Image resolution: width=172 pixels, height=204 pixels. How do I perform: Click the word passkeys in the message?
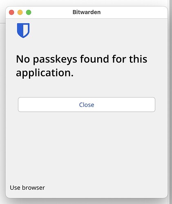click(55, 60)
